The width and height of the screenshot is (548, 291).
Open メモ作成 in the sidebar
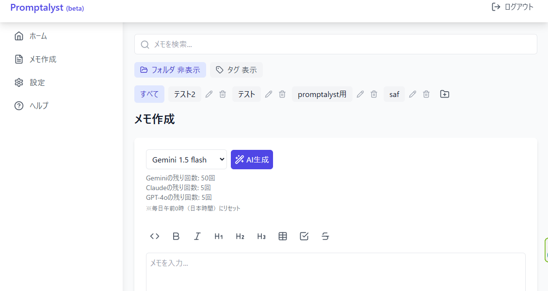[x=43, y=59]
